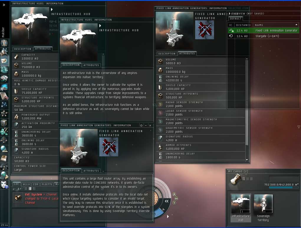The height and width of the screenshot is (228, 301).
Task: Open EVE Mail envelope icon
Action: coord(4,61)
